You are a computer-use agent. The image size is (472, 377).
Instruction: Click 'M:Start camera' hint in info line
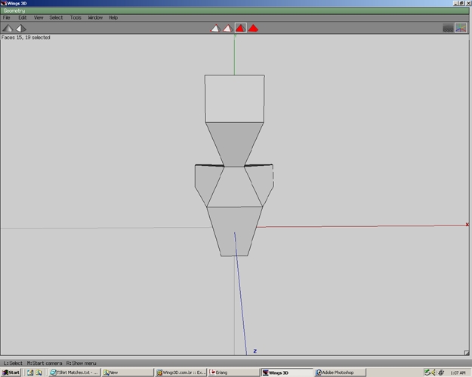pos(45,363)
